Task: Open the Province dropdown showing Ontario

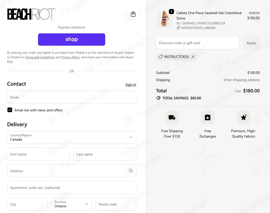Action: [x=71, y=204]
